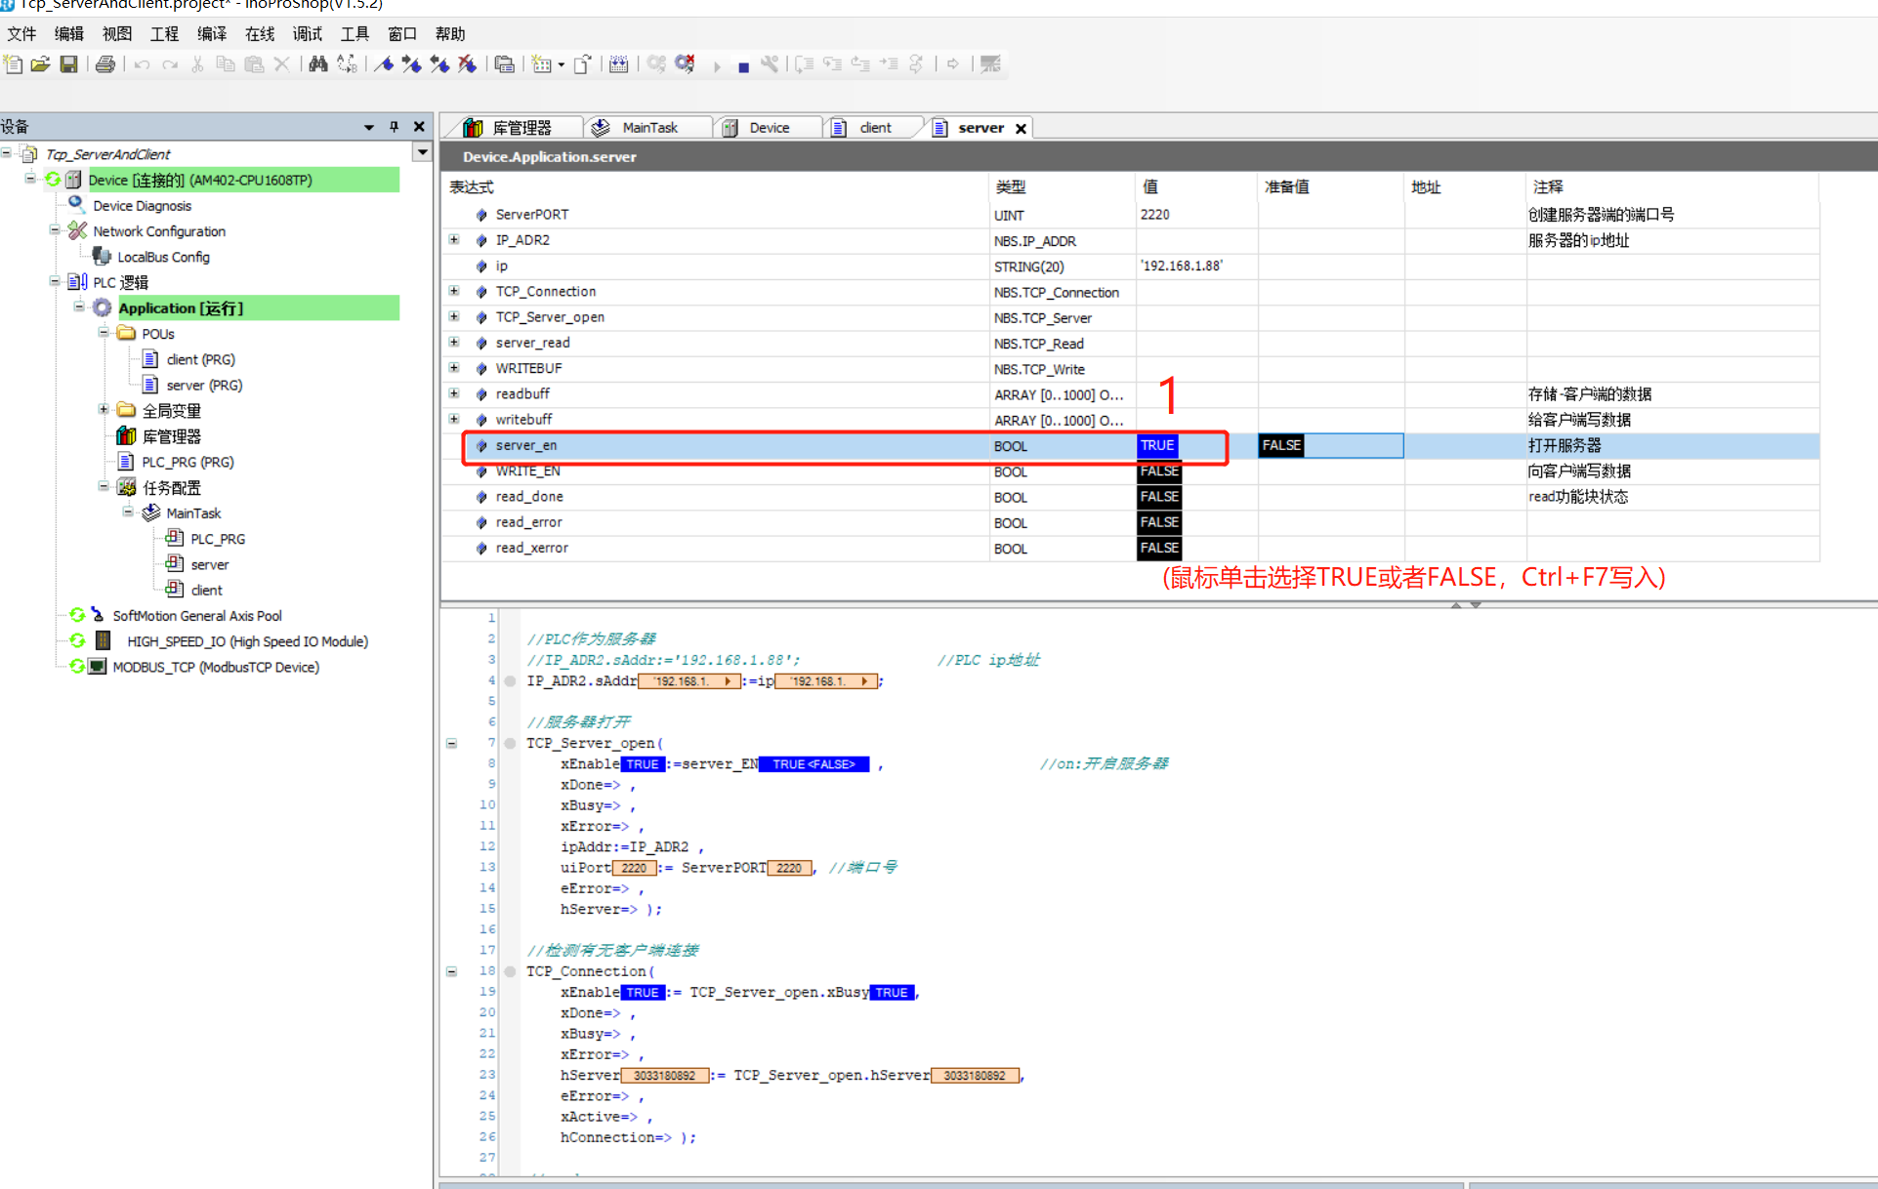
Task: Expand the 全局变量 folder
Action: (104, 410)
